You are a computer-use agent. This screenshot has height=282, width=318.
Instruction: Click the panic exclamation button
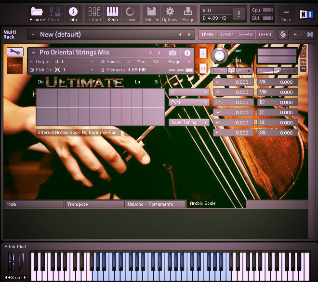(x=239, y=14)
